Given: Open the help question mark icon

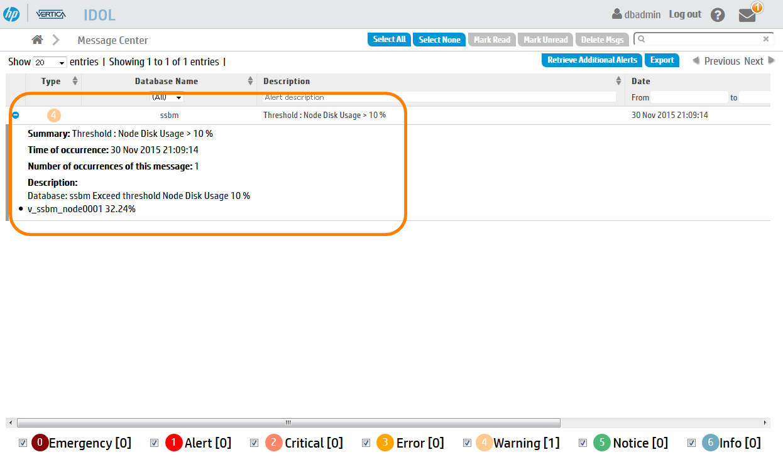Looking at the screenshot, I should click(x=718, y=15).
